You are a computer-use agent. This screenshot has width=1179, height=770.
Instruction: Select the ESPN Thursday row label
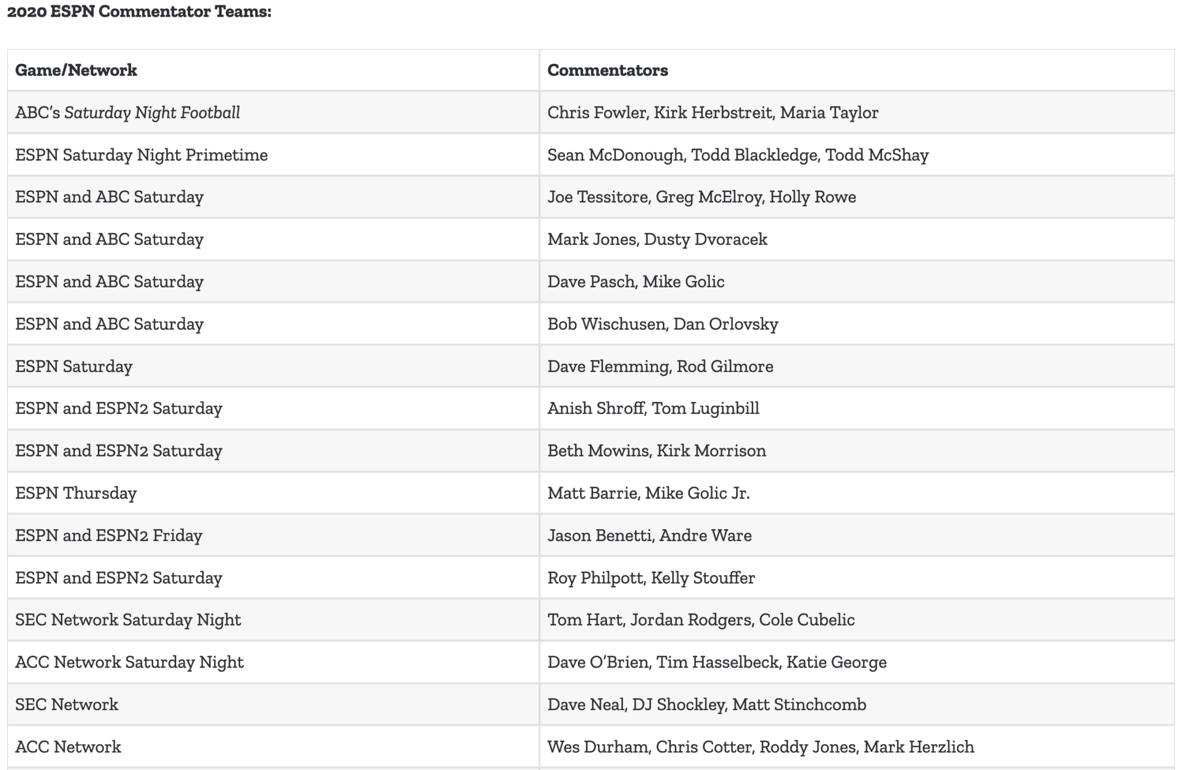pyautogui.click(x=76, y=493)
